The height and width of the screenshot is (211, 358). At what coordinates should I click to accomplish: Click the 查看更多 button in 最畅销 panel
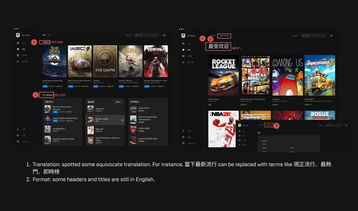click(x=118, y=102)
